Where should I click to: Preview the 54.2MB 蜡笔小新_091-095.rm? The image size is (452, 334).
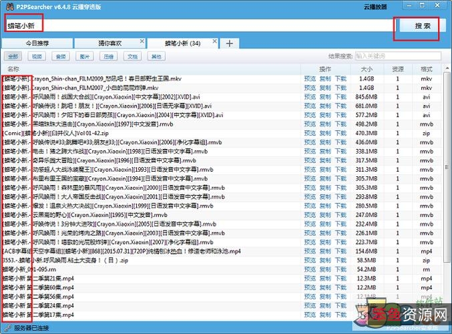[310, 269]
